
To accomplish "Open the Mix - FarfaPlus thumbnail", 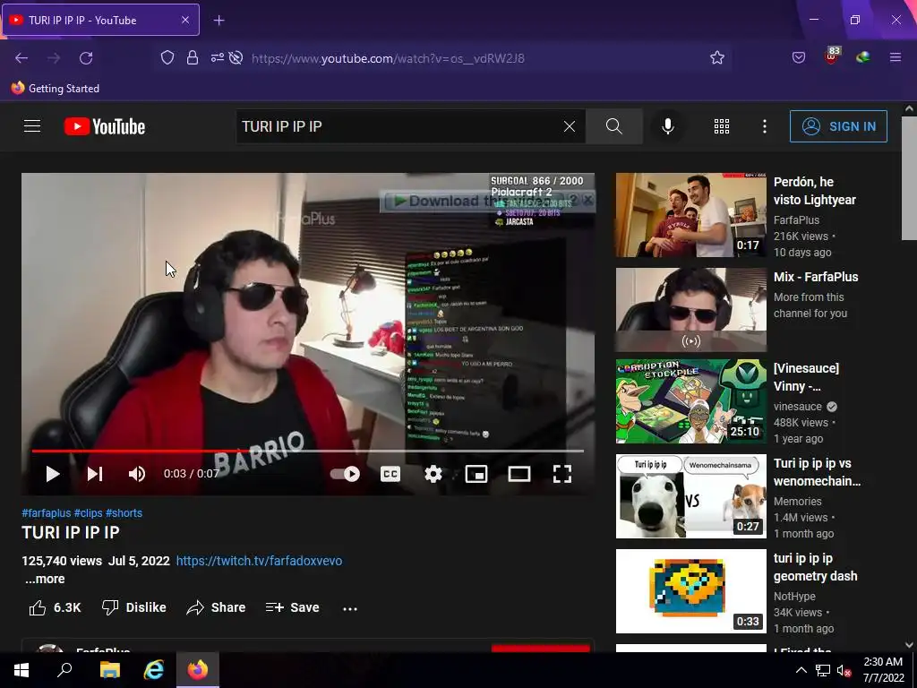I will point(690,309).
